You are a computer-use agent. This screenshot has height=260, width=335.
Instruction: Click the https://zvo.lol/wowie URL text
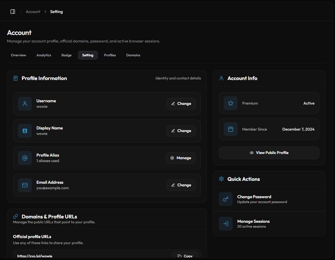pyautogui.click(x=35, y=256)
